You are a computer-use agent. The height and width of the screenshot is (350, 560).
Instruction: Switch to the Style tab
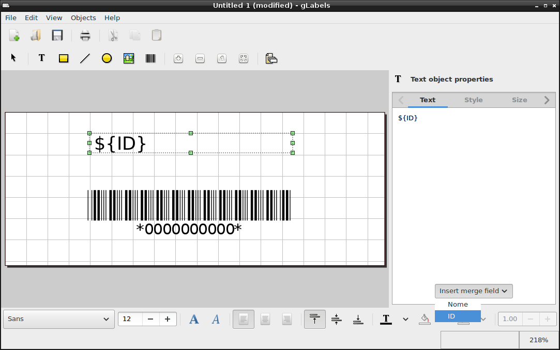(473, 100)
